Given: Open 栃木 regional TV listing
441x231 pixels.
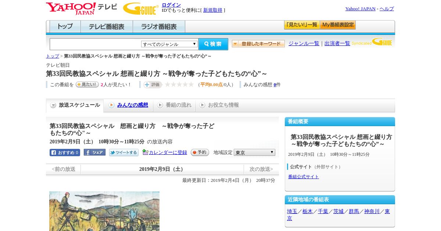Looking at the screenshot, I should (308, 211).
